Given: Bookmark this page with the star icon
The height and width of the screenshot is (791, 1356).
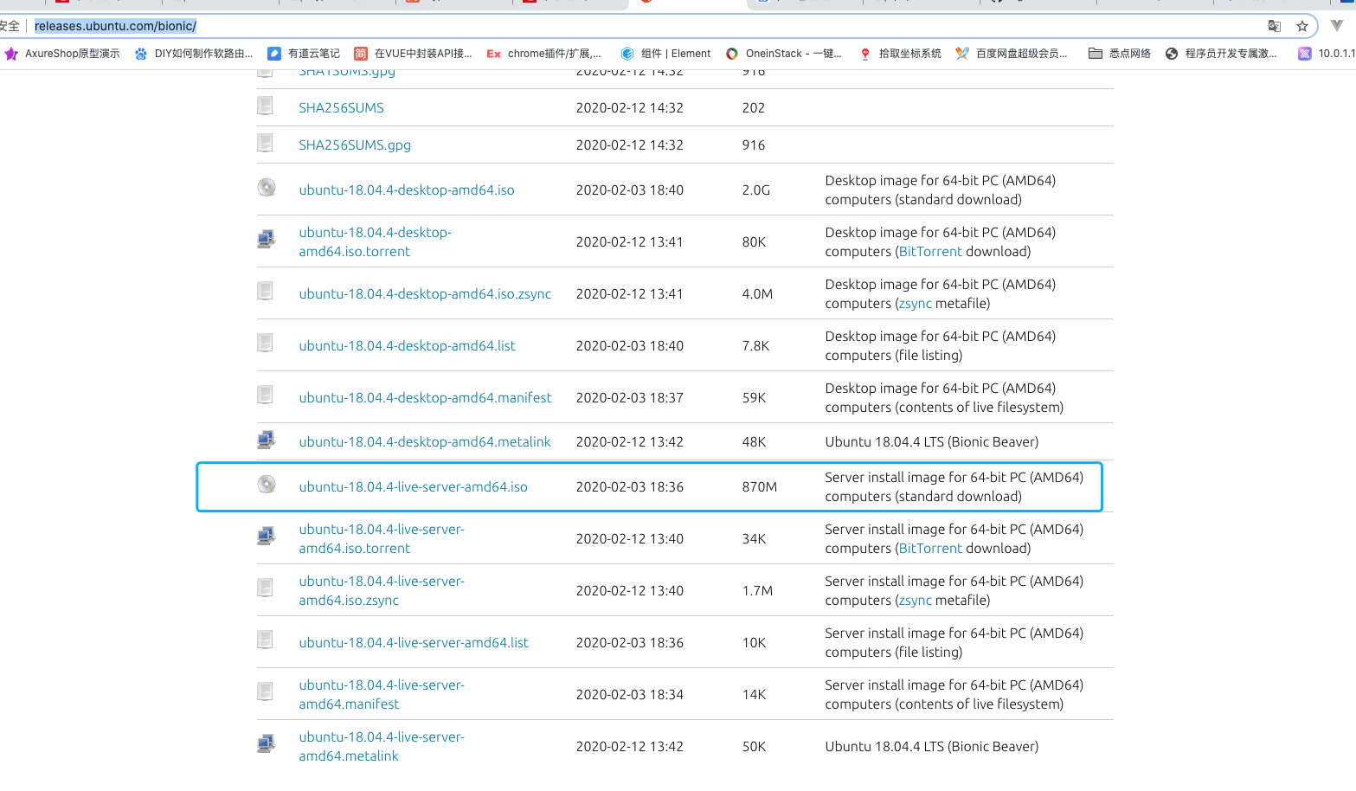Looking at the screenshot, I should coord(1301,26).
